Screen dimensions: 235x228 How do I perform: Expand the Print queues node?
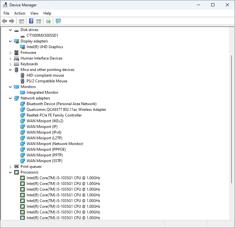pos(10,167)
